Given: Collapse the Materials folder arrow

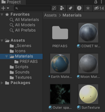Looking at the screenshot, I should coord(7,57).
